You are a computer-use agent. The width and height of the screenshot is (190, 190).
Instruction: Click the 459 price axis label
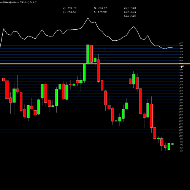coord(181,61)
